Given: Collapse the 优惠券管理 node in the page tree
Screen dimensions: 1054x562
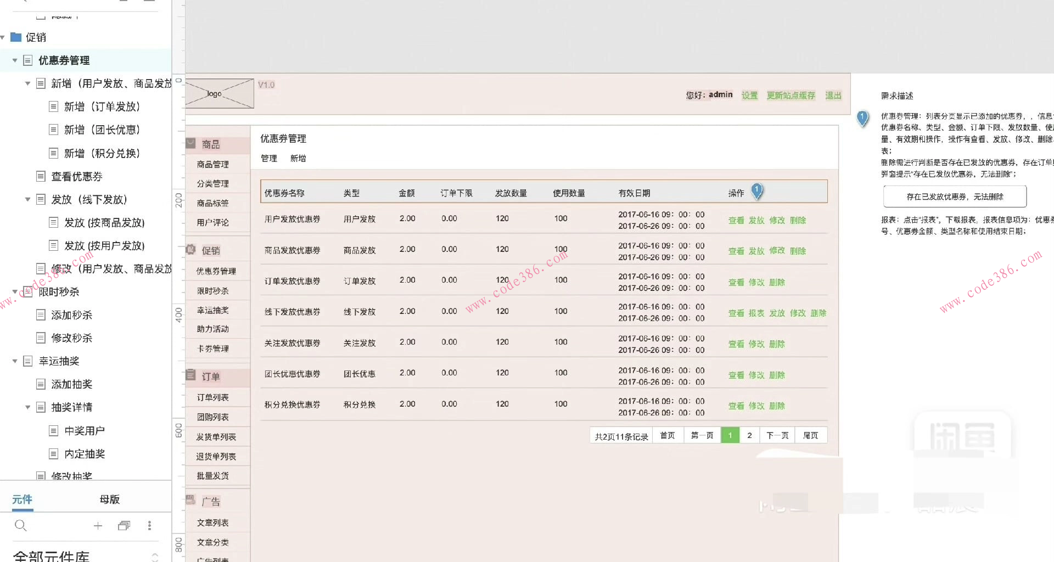Looking at the screenshot, I should [x=14, y=60].
